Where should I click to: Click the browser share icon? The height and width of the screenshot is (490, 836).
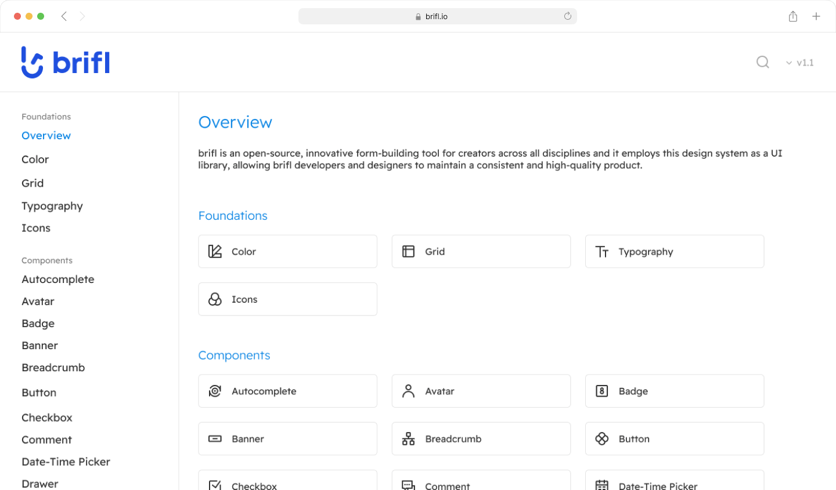pos(793,16)
